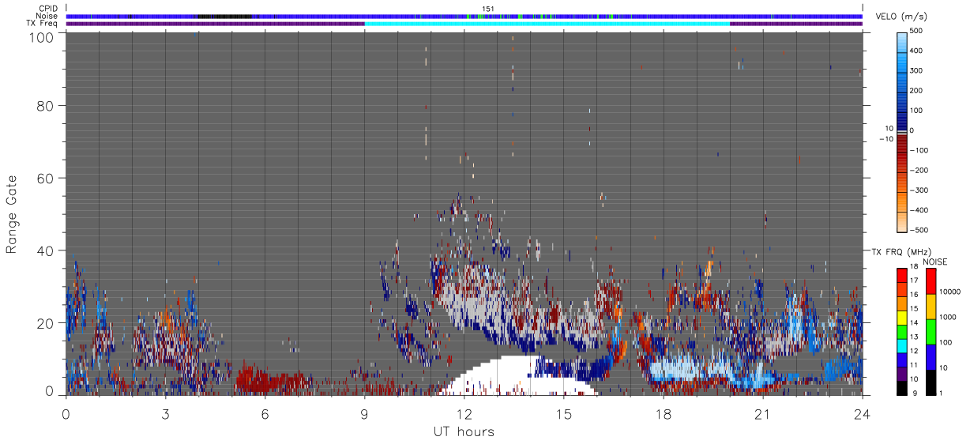Click the UT hours axis title
This screenshot has height=448, width=970.
click(x=463, y=431)
